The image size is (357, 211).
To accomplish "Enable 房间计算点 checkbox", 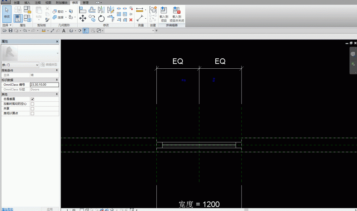I will click(x=32, y=114).
